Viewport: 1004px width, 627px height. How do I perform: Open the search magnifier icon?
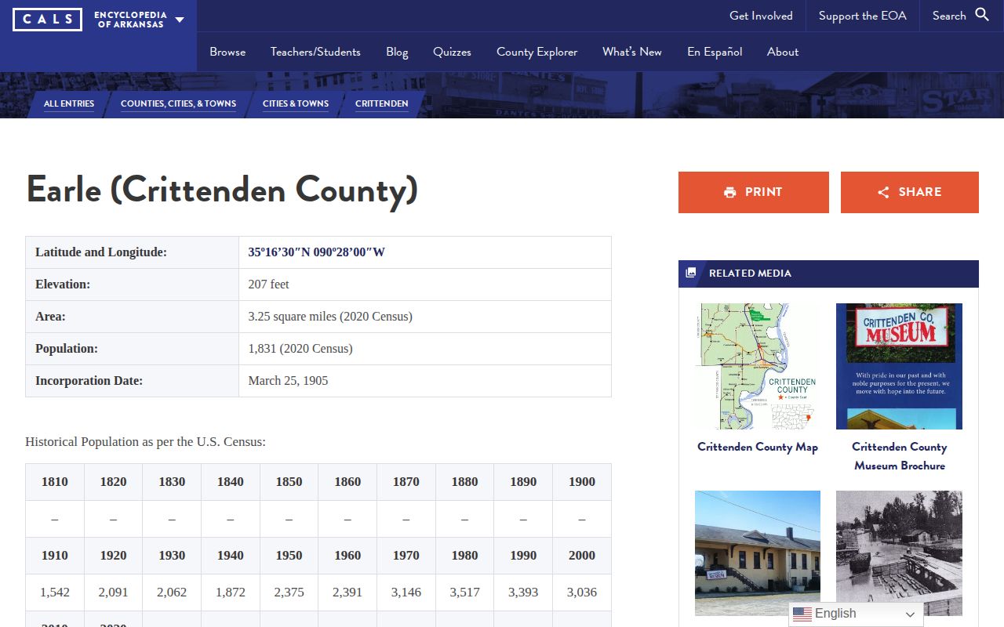982,15
